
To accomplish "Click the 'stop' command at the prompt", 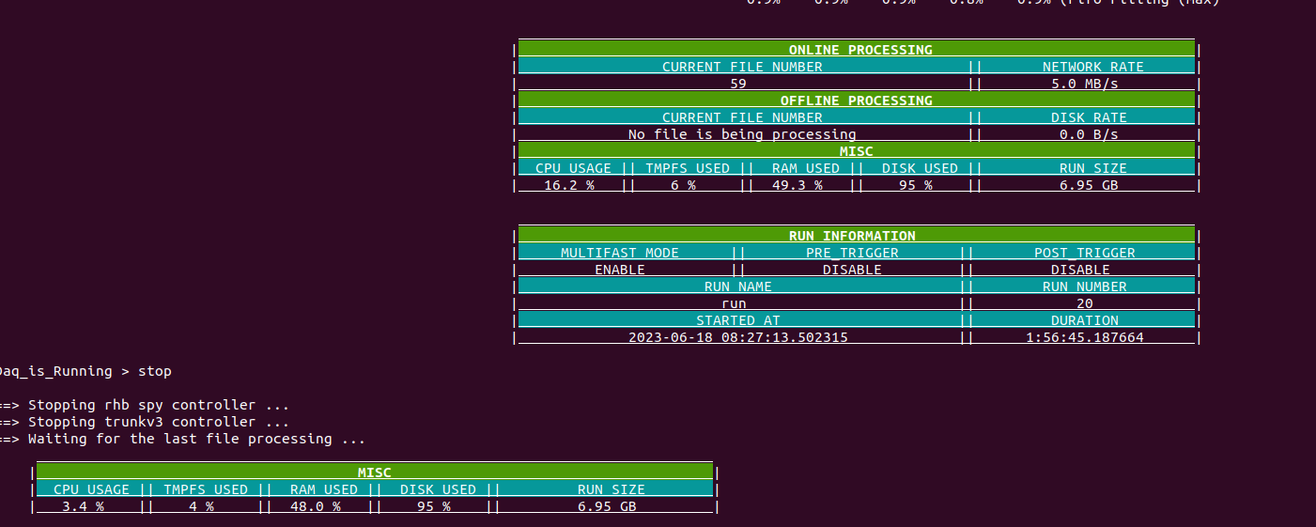I will [155, 371].
